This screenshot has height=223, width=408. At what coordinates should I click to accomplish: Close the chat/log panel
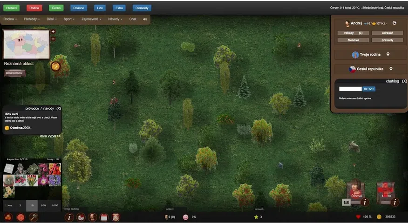[x=404, y=81]
